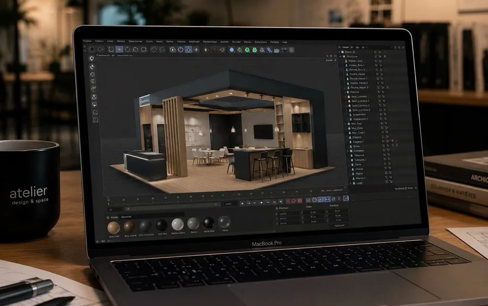488x306 pixels.
Task: Select the Suspension.1 object in the tree
Action: pyautogui.click(x=360, y=119)
